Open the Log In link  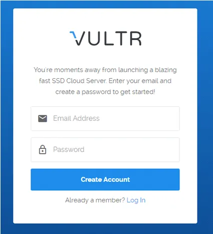[x=136, y=200]
